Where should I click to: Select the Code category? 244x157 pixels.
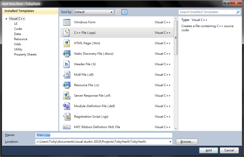click(18, 29)
